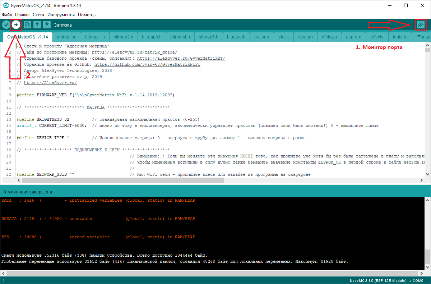431x284 pixels.
Task: Follow the github.com/vvip-68/GyverMatrixWiFi link
Action: [147, 65]
